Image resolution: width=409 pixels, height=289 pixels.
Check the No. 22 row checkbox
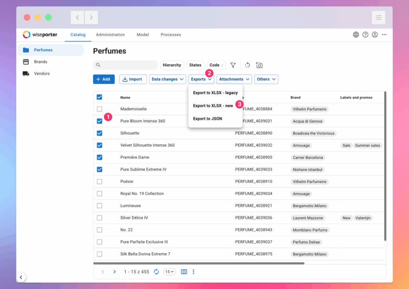point(99,230)
